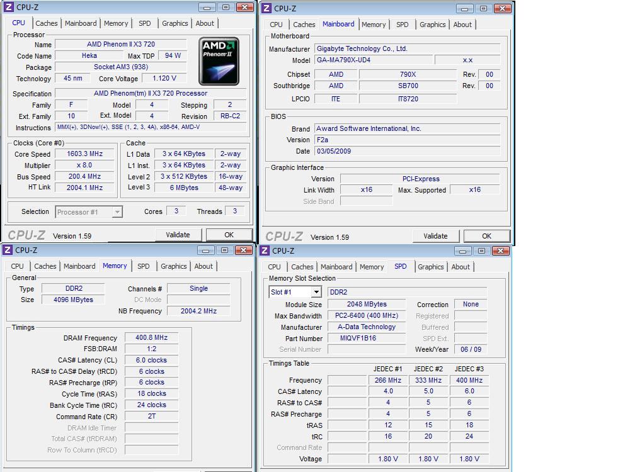Select the CPU tab in the Memory window
Viewport: 630px width, 472px height.
[x=17, y=266]
